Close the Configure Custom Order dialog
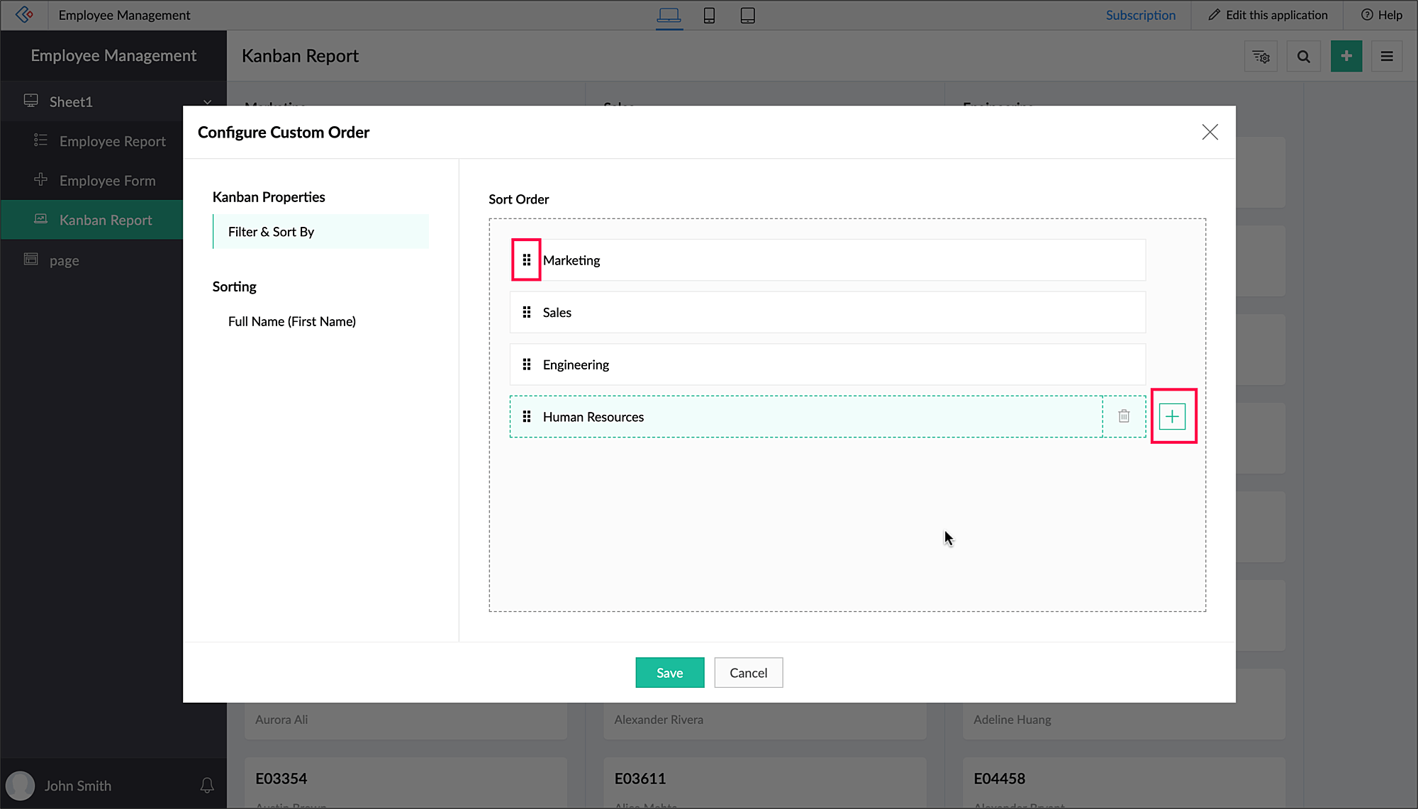 (1210, 132)
